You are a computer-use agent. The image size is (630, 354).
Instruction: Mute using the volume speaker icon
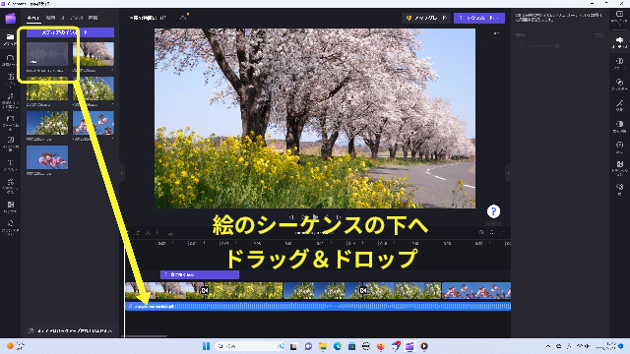521,46
